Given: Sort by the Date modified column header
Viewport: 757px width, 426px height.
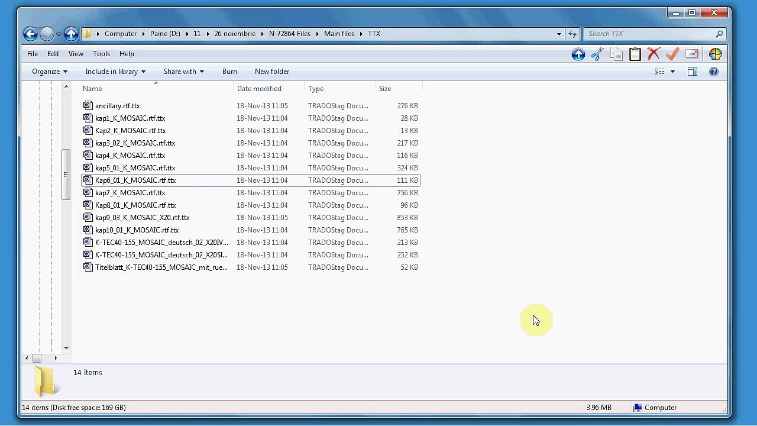Looking at the screenshot, I should (x=269, y=89).
